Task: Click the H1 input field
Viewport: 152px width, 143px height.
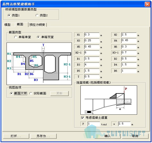Action: pos(92,35)
